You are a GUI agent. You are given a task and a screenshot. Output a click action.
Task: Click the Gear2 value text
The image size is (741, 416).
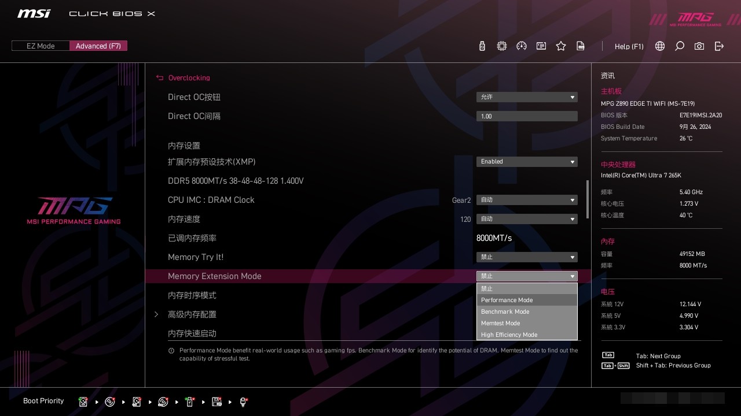click(461, 200)
